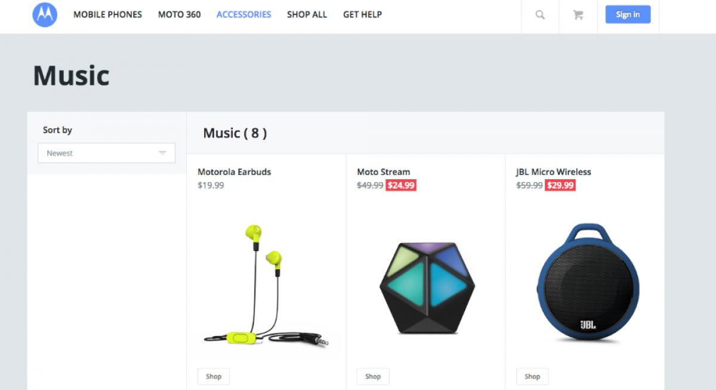
Task: Open the Get Help menu
Action: [362, 14]
